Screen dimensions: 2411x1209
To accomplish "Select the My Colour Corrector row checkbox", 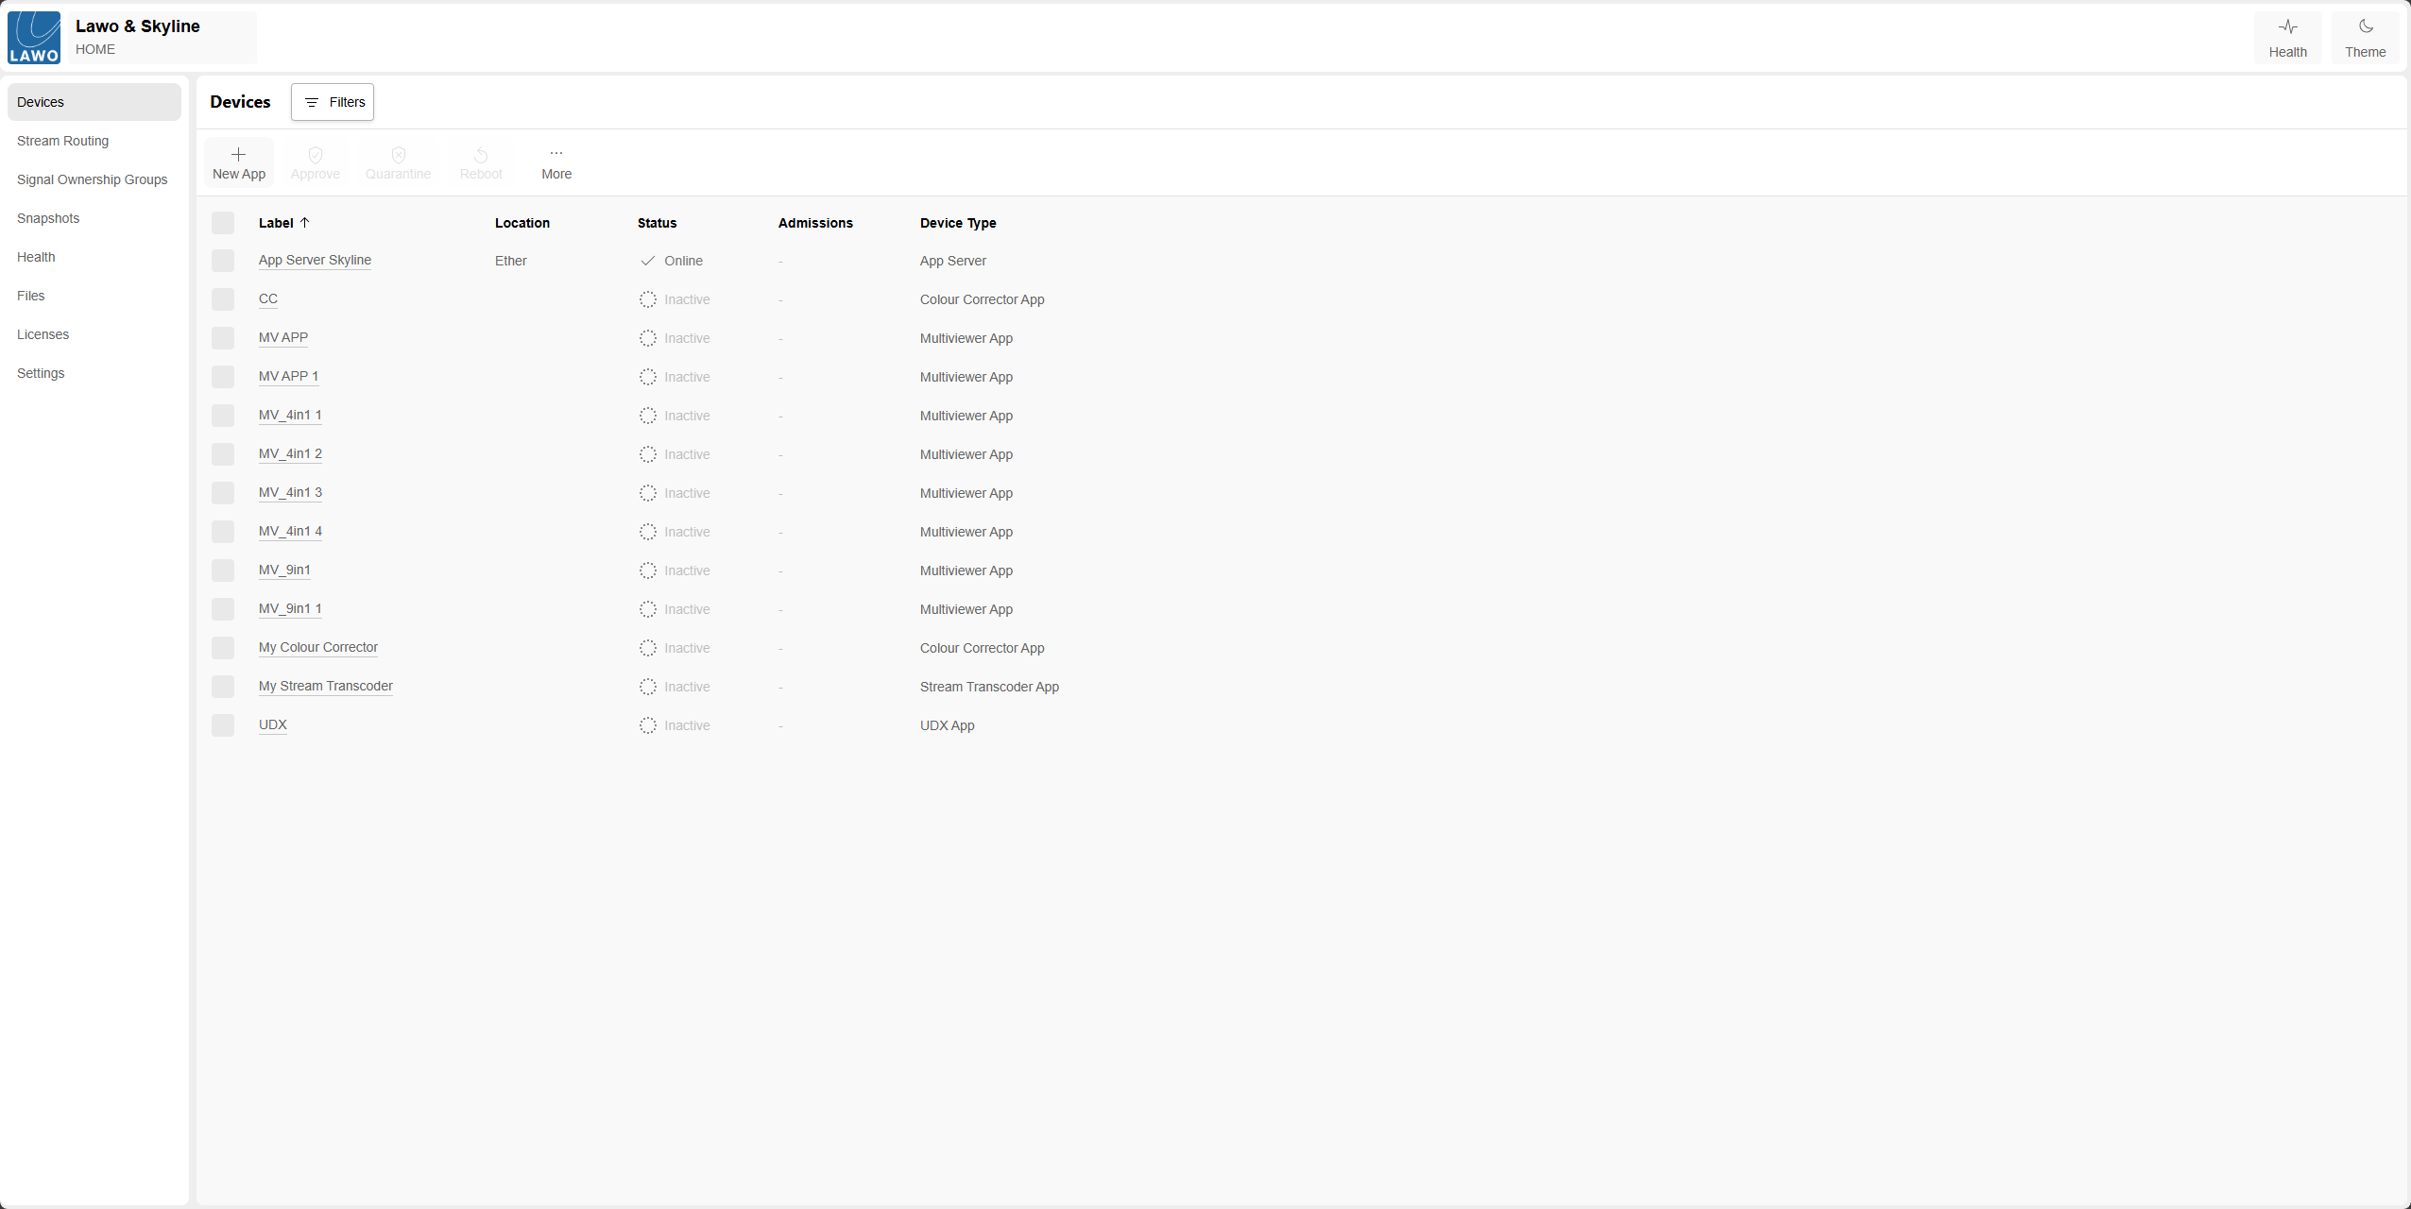I will click(x=223, y=648).
